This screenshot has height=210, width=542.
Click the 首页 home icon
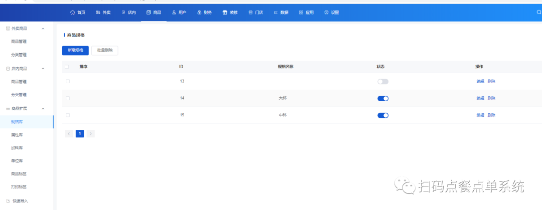[72, 12]
